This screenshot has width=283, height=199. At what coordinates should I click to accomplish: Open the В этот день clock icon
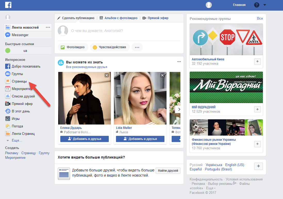pos(7,111)
